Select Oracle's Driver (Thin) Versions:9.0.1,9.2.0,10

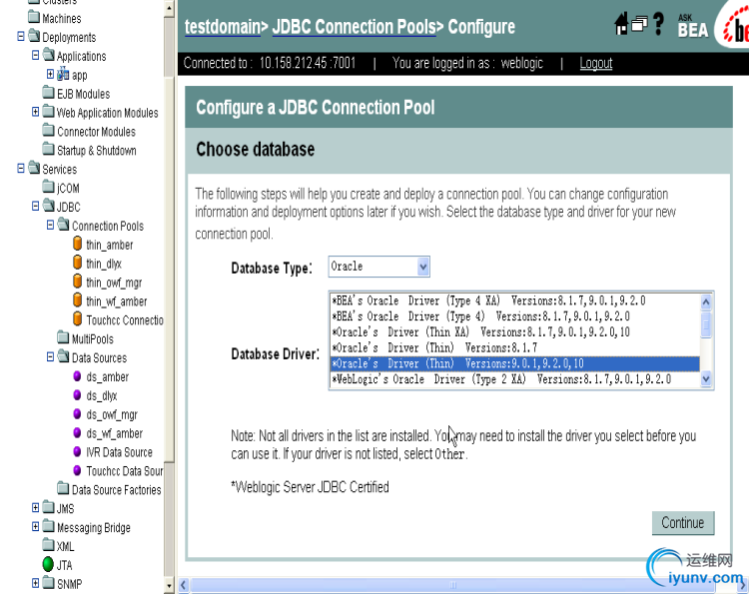point(515,363)
